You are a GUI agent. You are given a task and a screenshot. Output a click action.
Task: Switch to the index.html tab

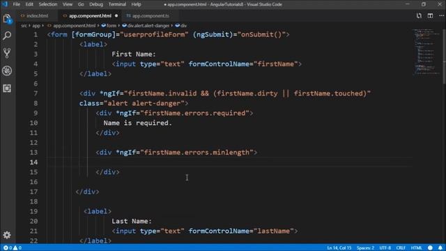(37, 15)
